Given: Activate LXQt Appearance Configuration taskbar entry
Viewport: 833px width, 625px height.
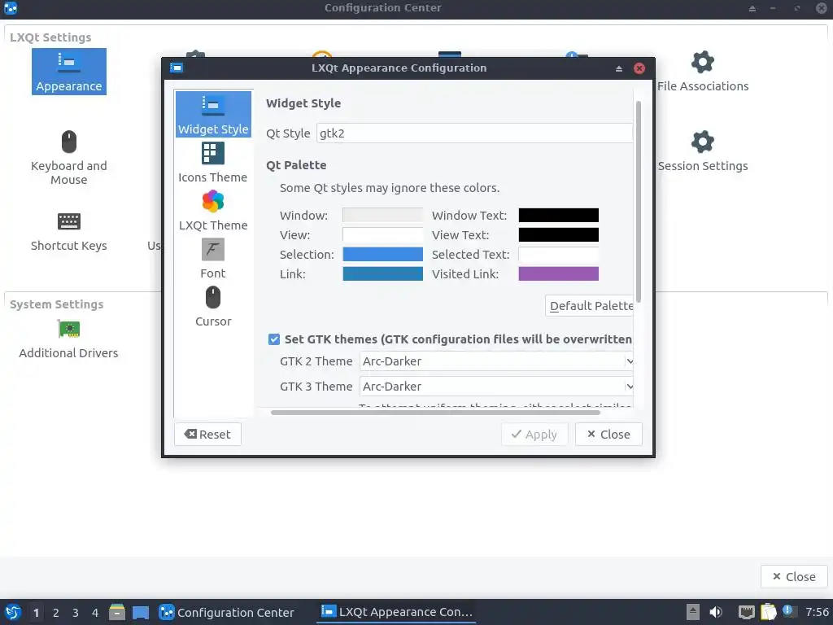Looking at the screenshot, I should 397,612.
